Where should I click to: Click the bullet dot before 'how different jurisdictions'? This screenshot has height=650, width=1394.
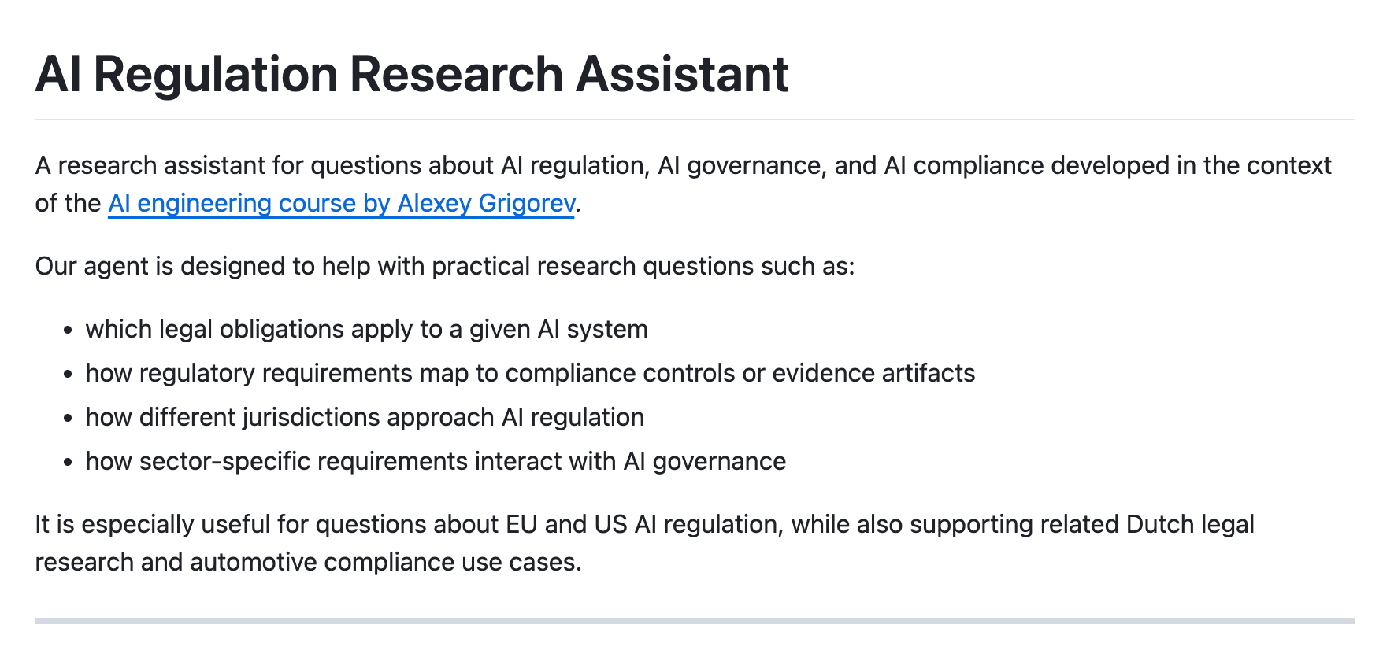(69, 418)
